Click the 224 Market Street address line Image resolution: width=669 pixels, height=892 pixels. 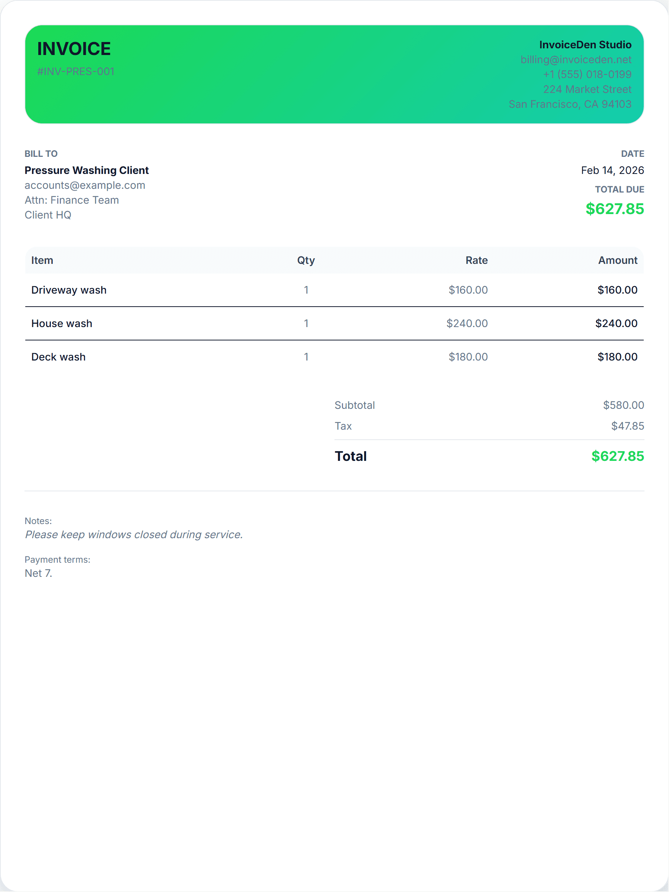[587, 90]
